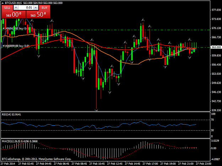The height and width of the screenshot is (166, 222).
Task: Click the buy price 563.50 panel
Action: 38,15
